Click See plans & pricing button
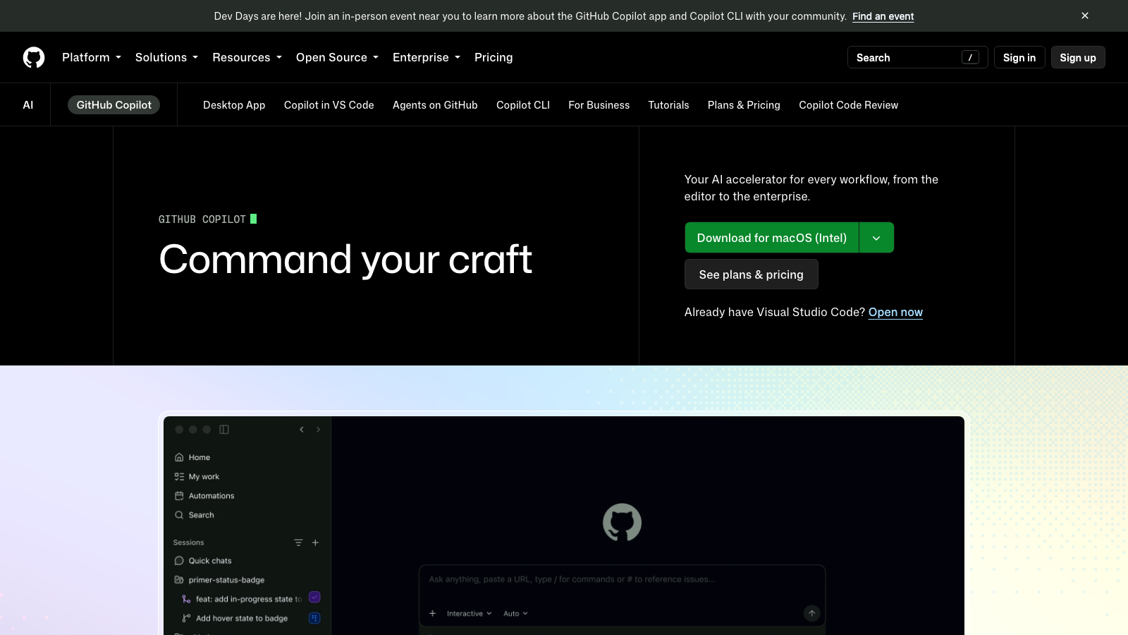 point(752,274)
